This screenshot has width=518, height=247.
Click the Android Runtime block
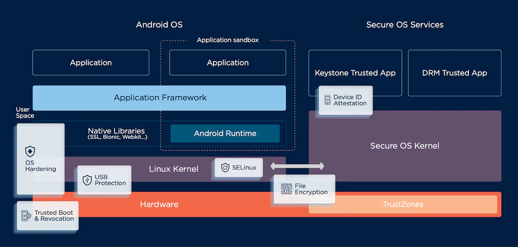[225, 134]
